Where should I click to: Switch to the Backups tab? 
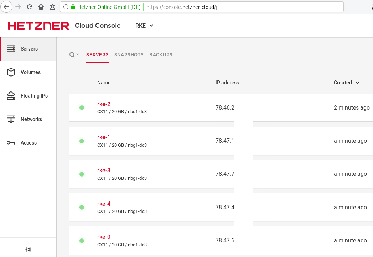161,55
